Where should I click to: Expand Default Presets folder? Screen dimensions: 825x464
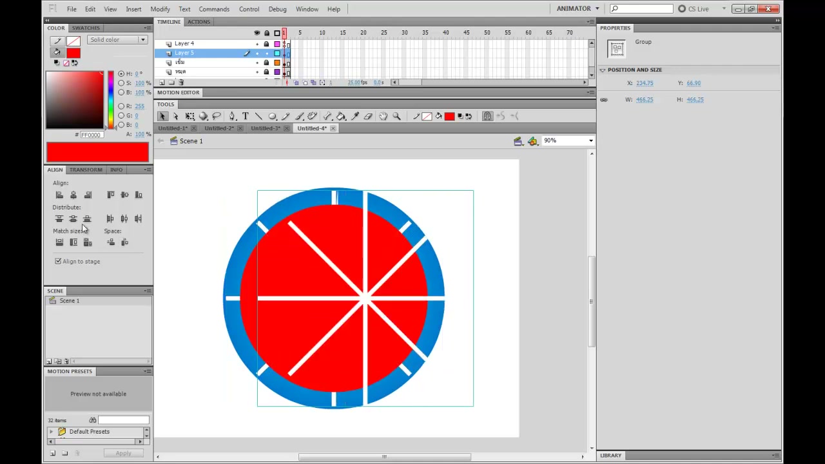[52, 431]
